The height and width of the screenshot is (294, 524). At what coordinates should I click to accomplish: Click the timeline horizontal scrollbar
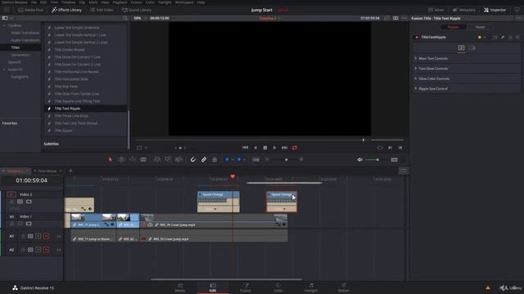tap(226, 279)
